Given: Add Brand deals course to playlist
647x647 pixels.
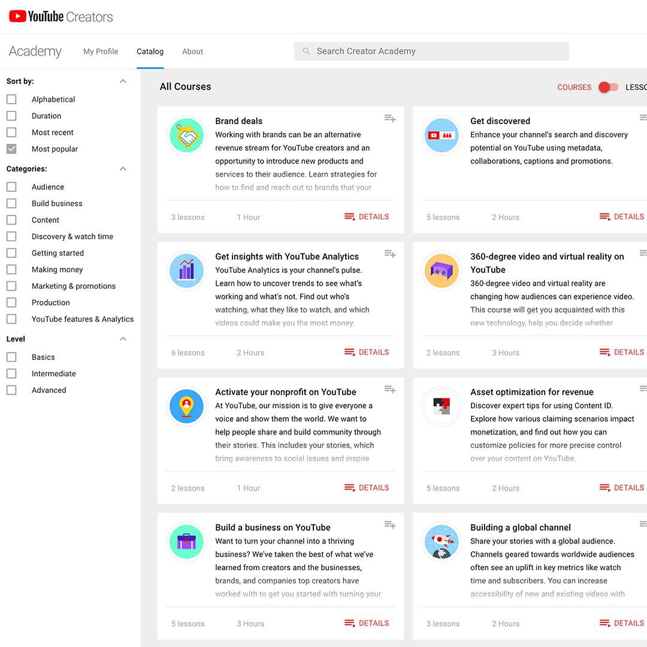Looking at the screenshot, I should tap(390, 119).
